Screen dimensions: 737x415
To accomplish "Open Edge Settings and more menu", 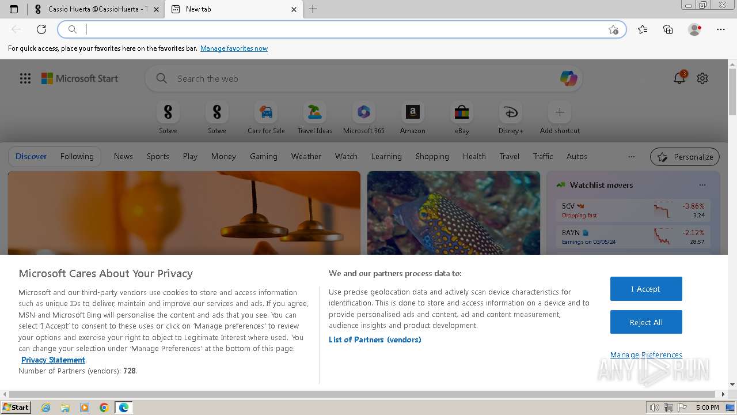I will (721, 29).
